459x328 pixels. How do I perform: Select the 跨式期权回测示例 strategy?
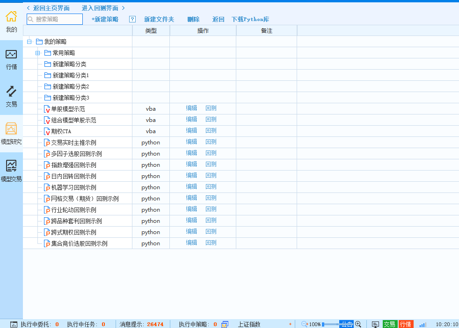[73, 232]
